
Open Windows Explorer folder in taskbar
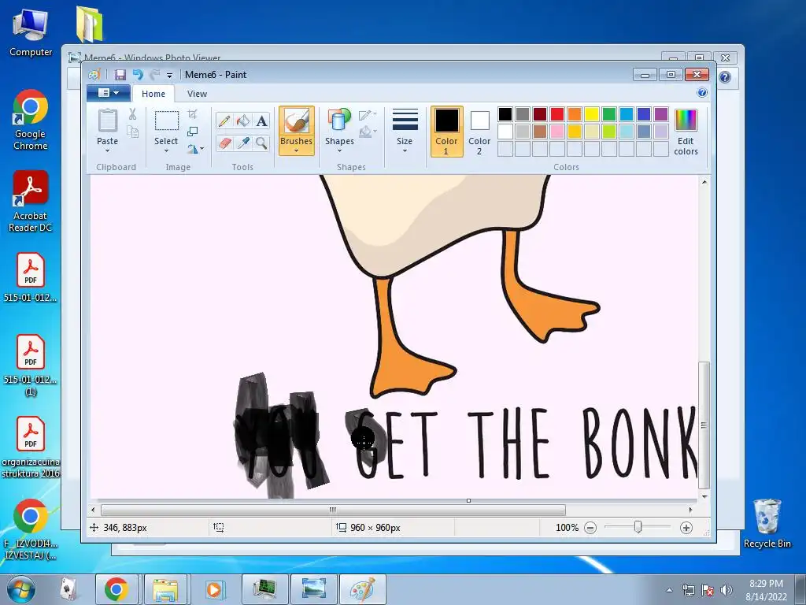165,589
